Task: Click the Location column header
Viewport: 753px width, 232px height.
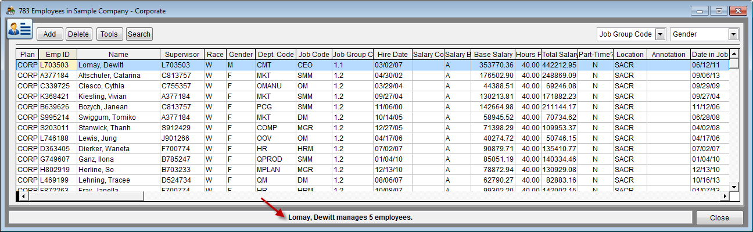Action: pyautogui.click(x=630, y=54)
